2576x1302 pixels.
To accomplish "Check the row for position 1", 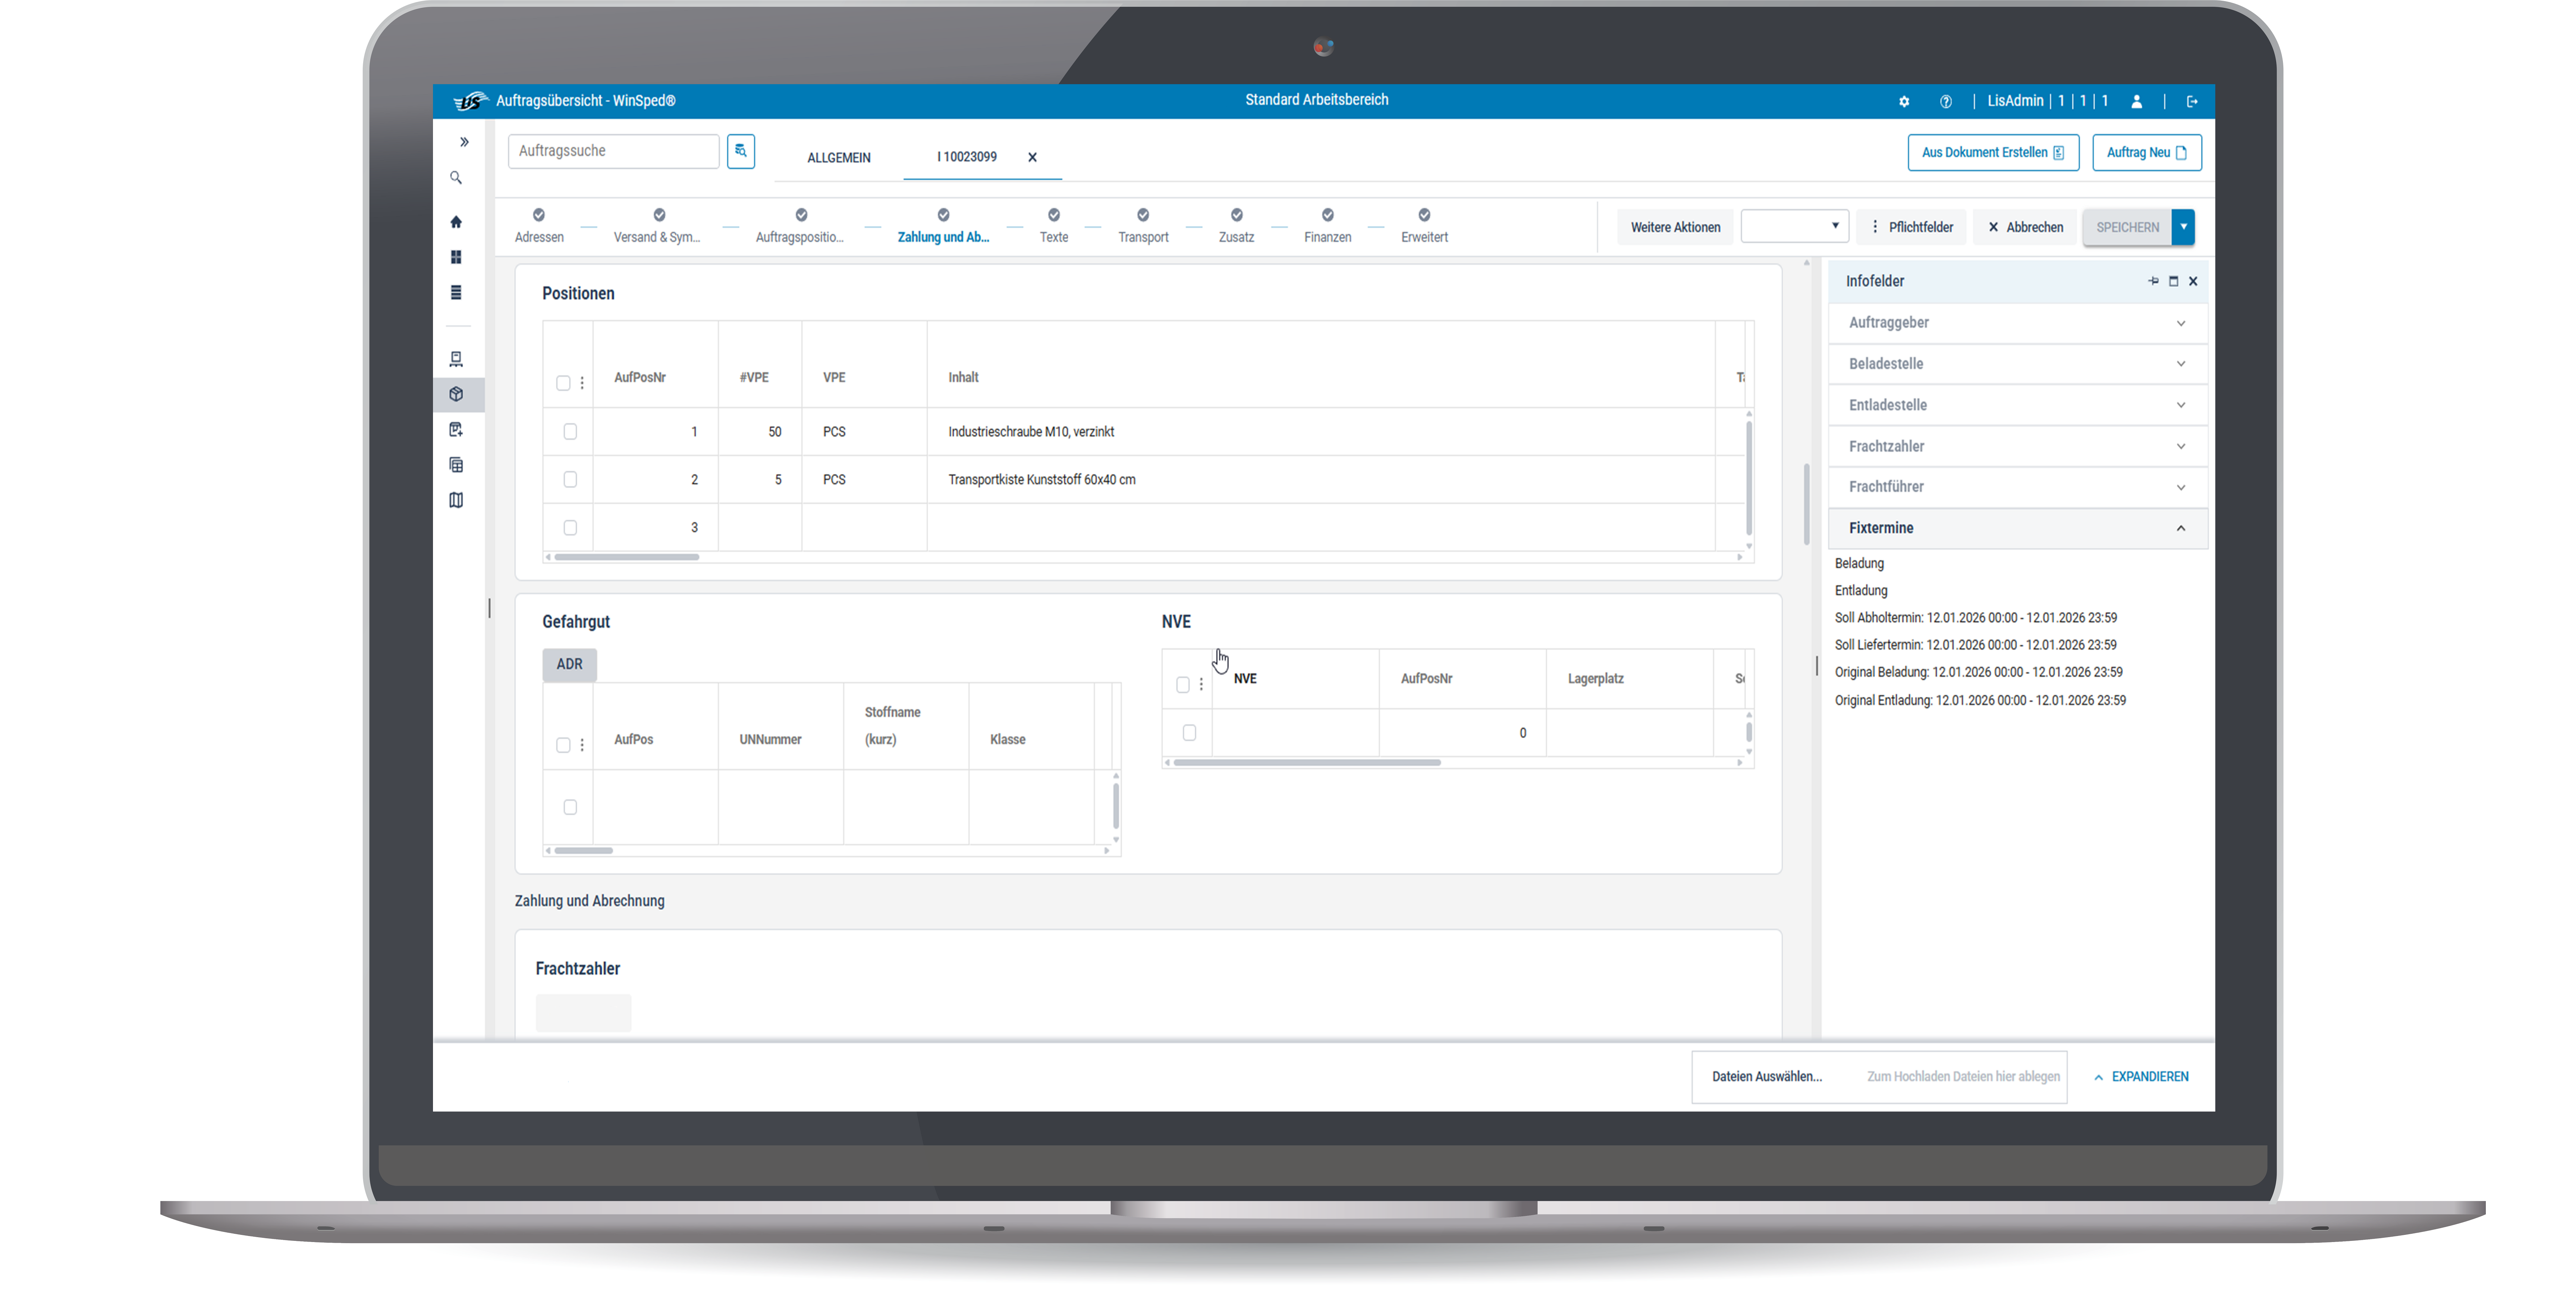I will click(570, 432).
